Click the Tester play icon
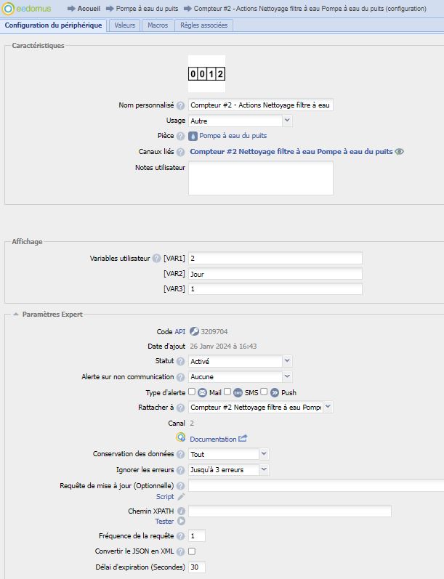444x579 pixels. point(181,521)
